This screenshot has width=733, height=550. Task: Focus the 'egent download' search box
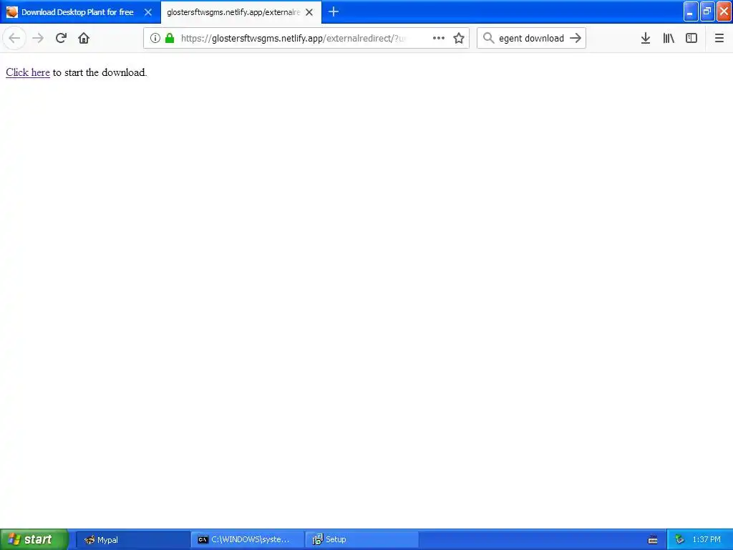[531, 39]
